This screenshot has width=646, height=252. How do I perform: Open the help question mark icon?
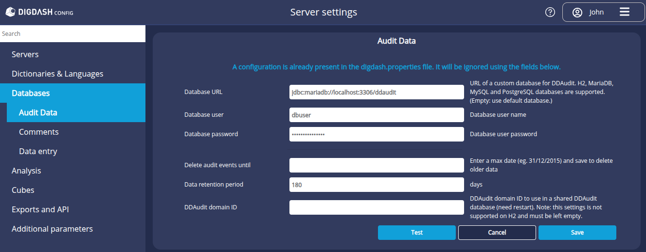[x=550, y=12]
